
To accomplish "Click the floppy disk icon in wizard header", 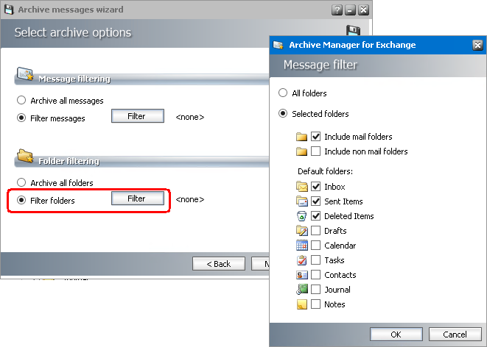I will (353, 30).
